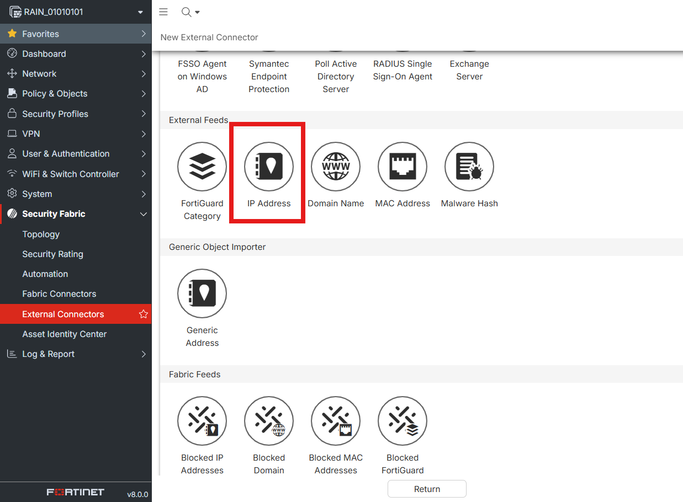Select the Blocked FortiGuard fabric feed icon
The width and height of the screenshot is (683, 502).
[403, 421]
